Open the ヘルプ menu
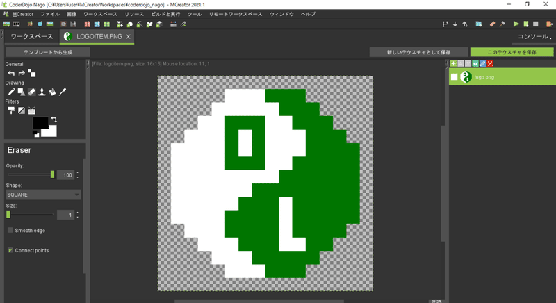Screen dimensions: 556x303 pyautogui.click(x=308, y=14)
